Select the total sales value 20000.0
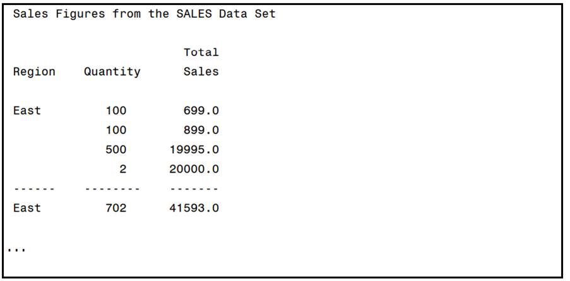Image resolution: width=570 pixels, height=281 pixels. tap(194, 169)
